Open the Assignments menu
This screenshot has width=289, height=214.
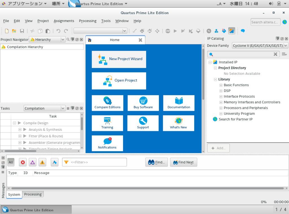tap(64, 21)
